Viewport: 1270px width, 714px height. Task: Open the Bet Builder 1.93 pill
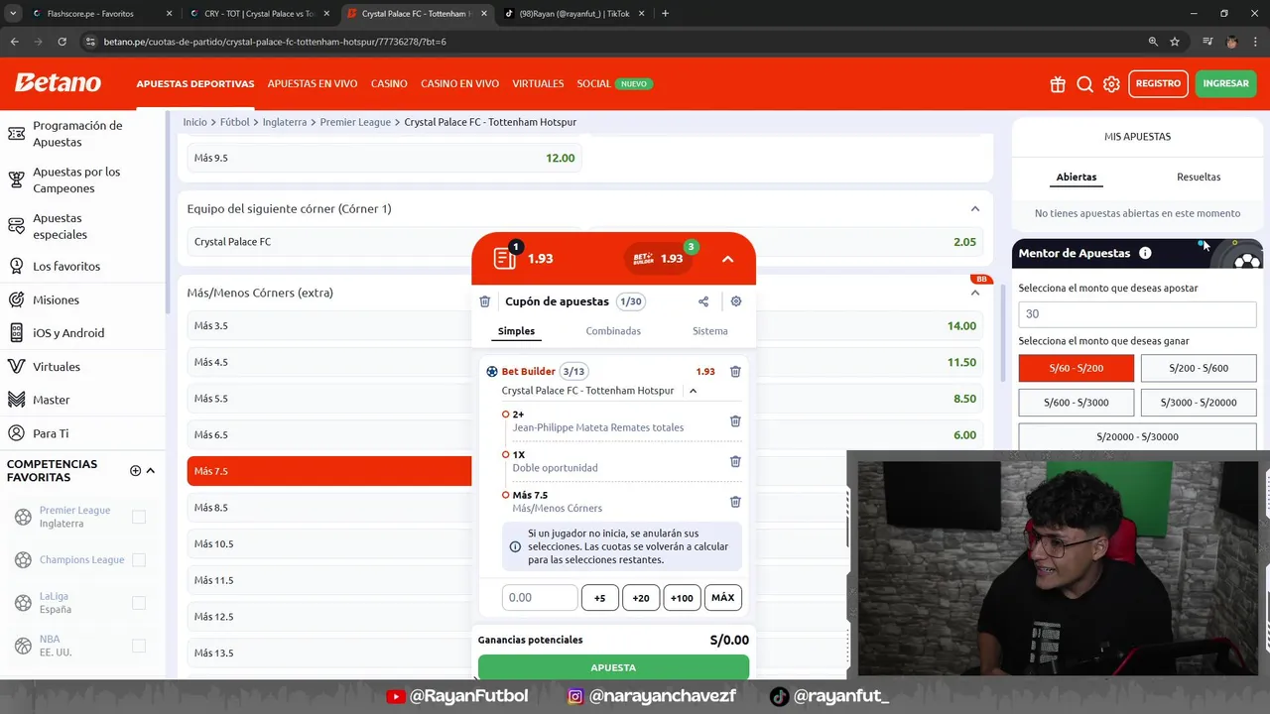coord(661,258)
